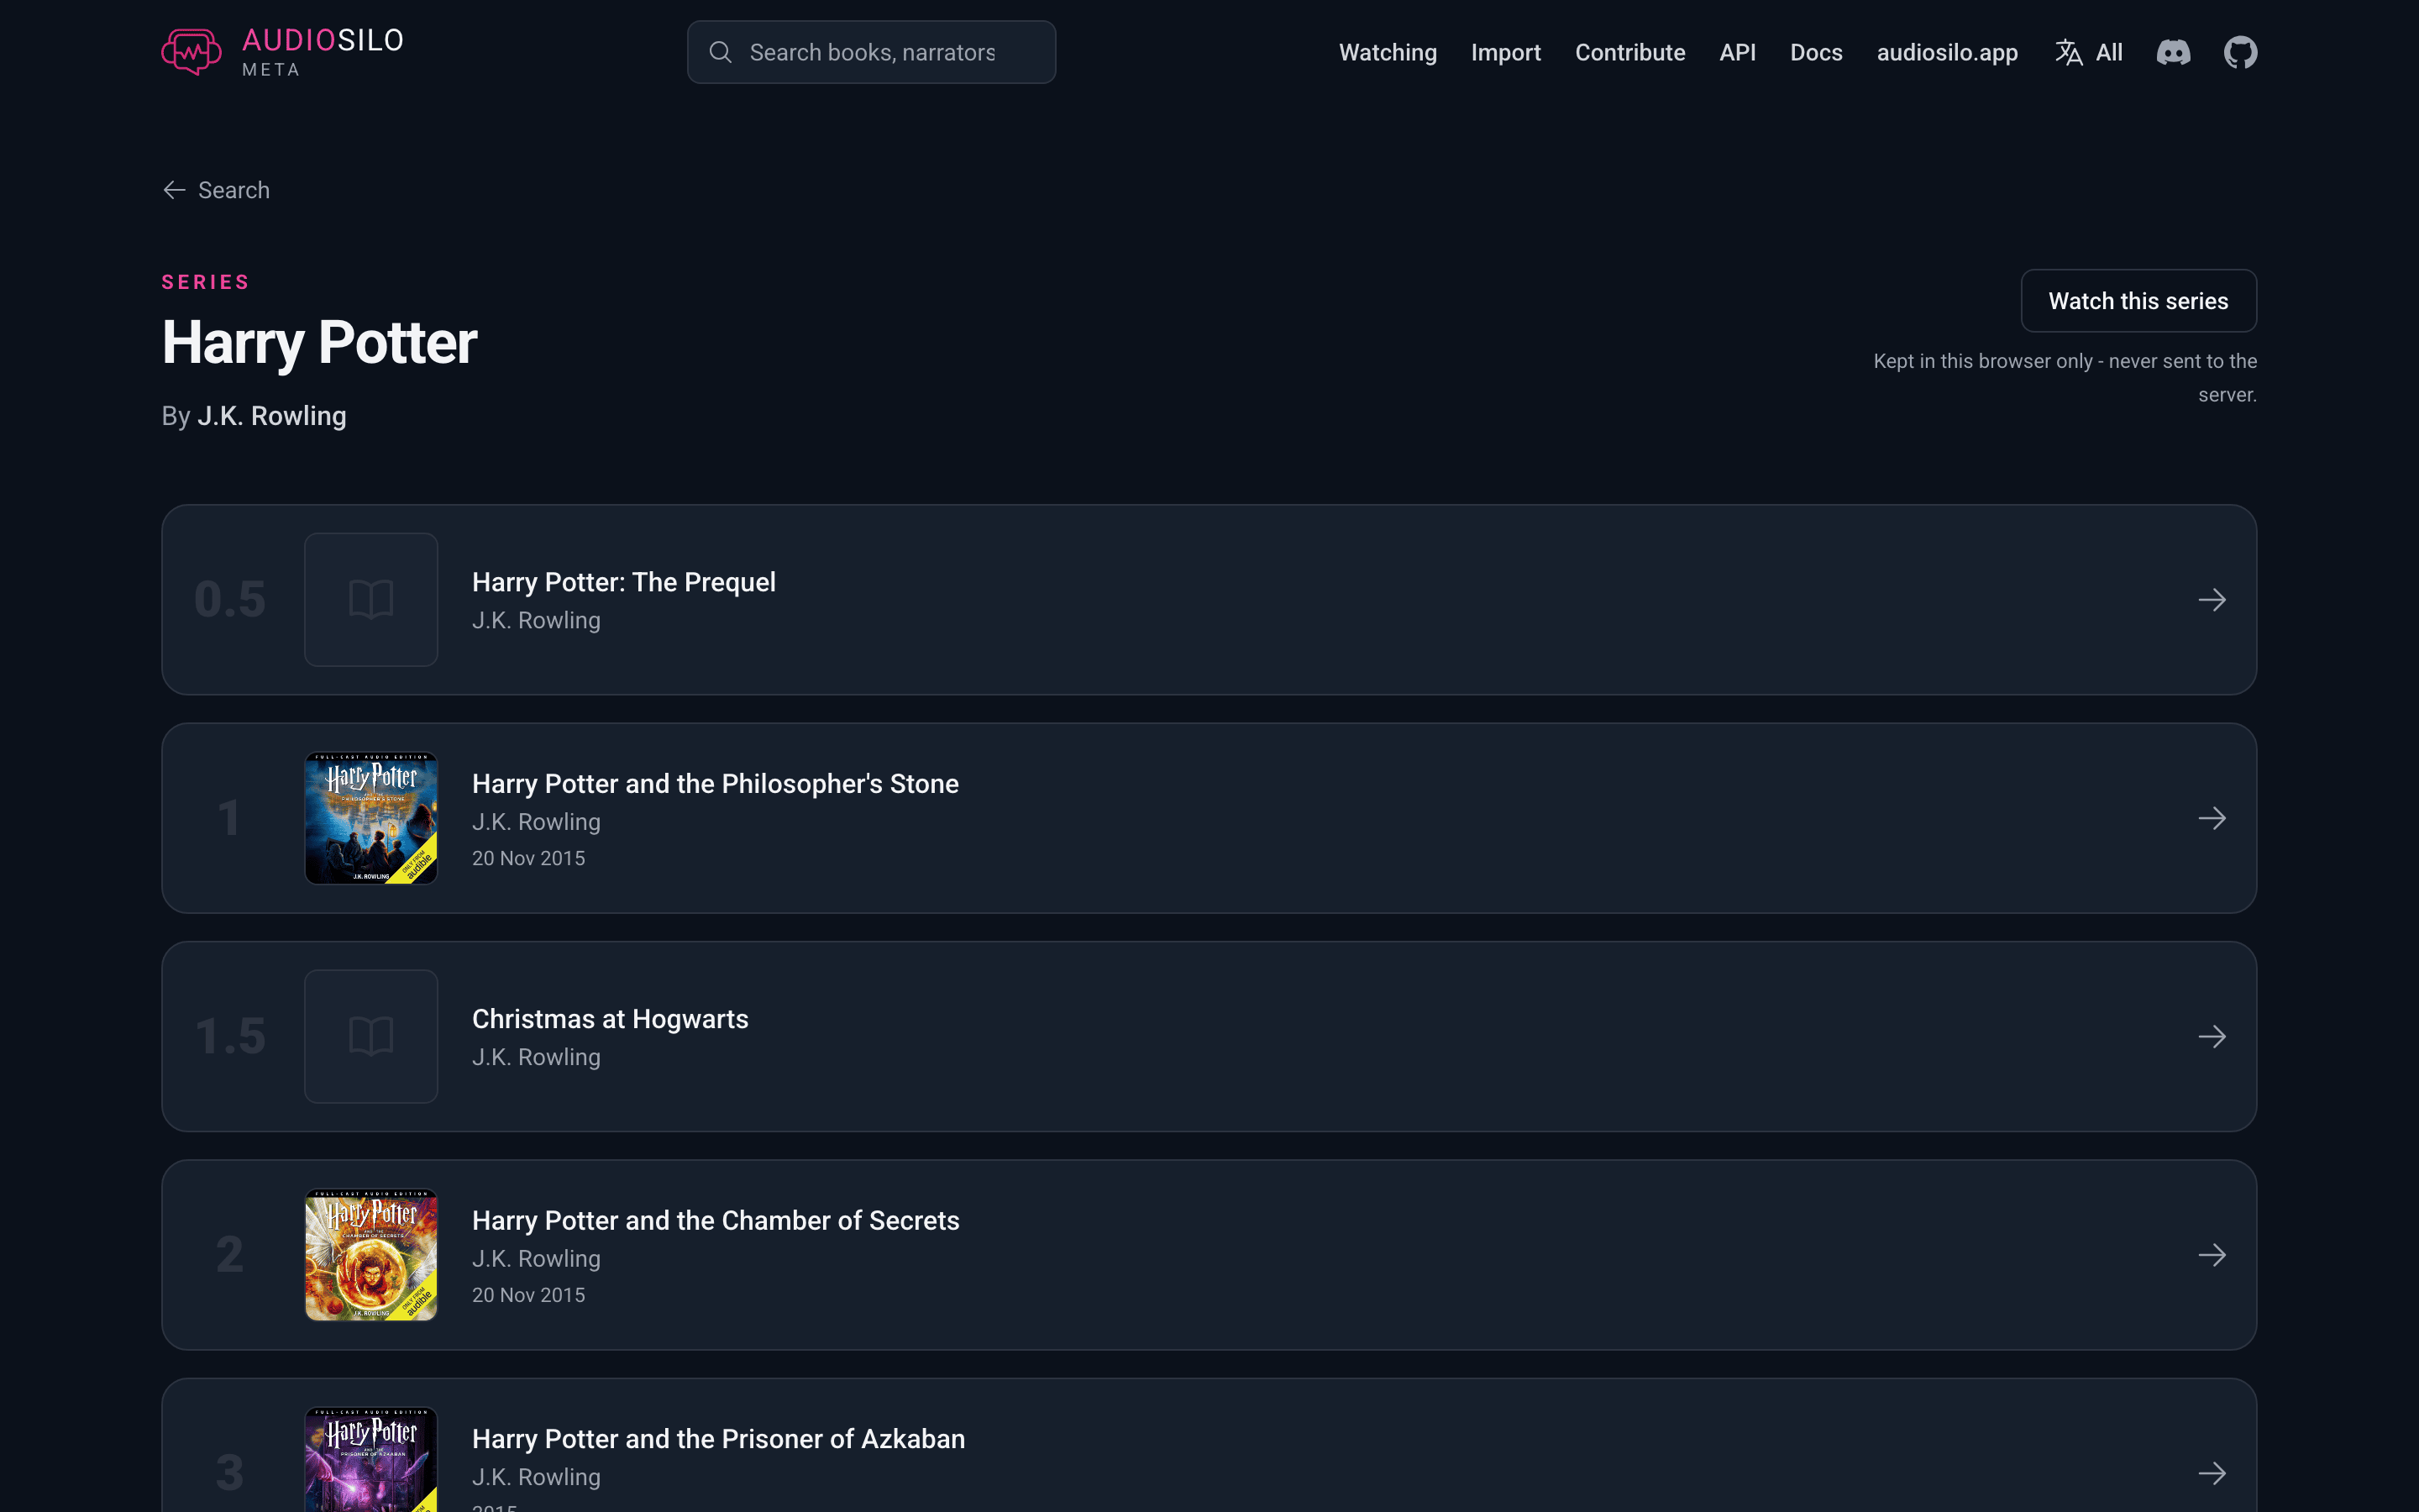The image size is (2419, 1512).
Task: Click arrow on Philosopher's Stone row
Action: [x=2212, y=818]
